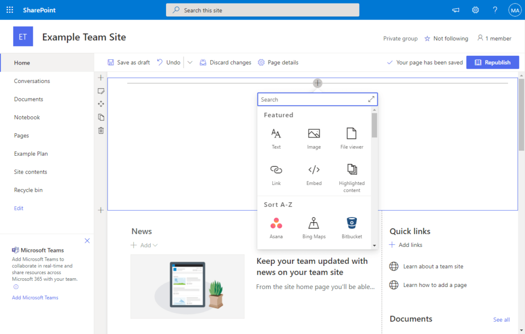Add a new section below using plus icon
The width and height of the screenshot is (525, 334).
(x=101, y=210)
